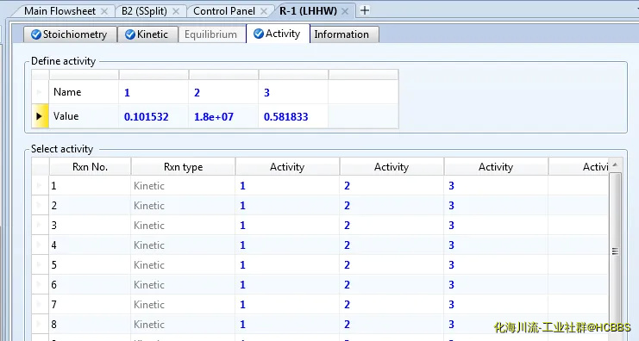Click the Kinetic completed checkmark icon
This screenshot has width=639, height=341.
click(x=130, y=34)
